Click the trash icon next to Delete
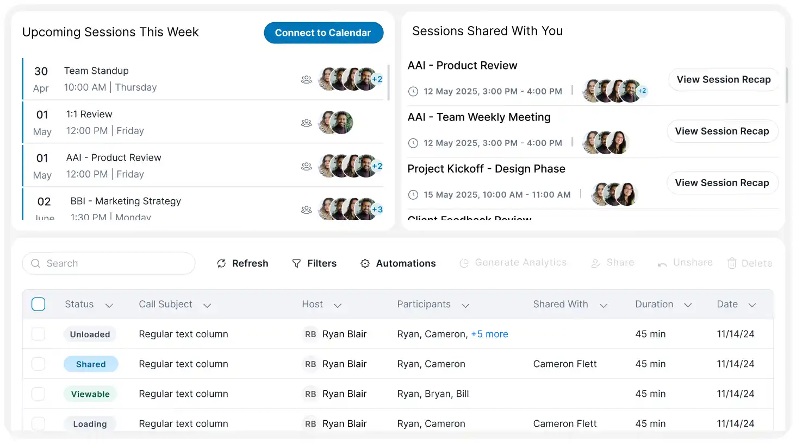The image size is (796, 443). (732, 263)
